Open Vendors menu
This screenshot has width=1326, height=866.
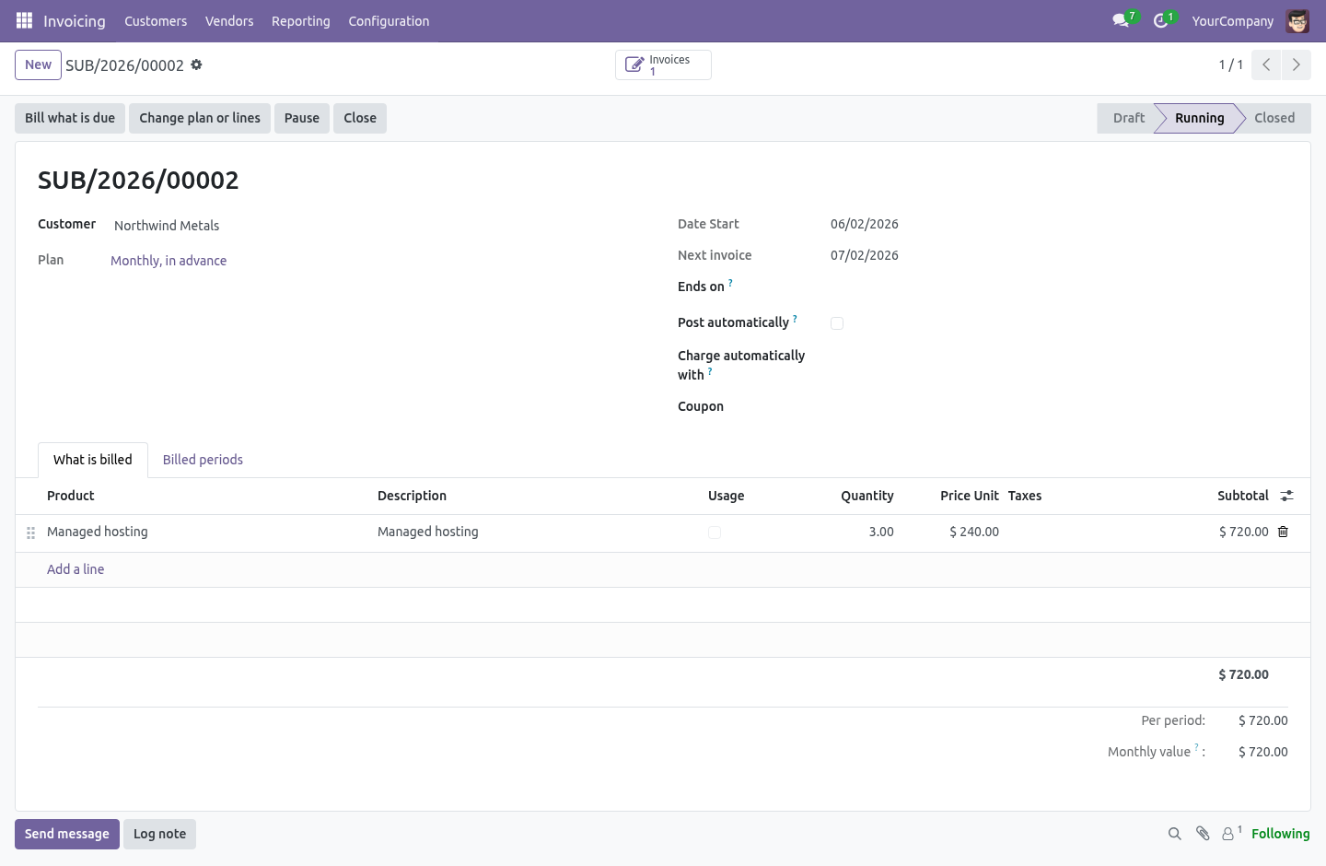click(x=229, y=21)
